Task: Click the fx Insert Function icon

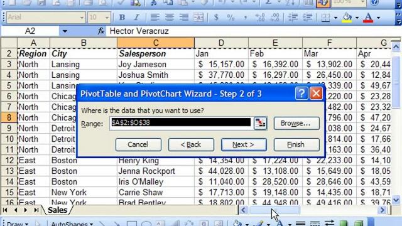Action: [x=101, y=31]
